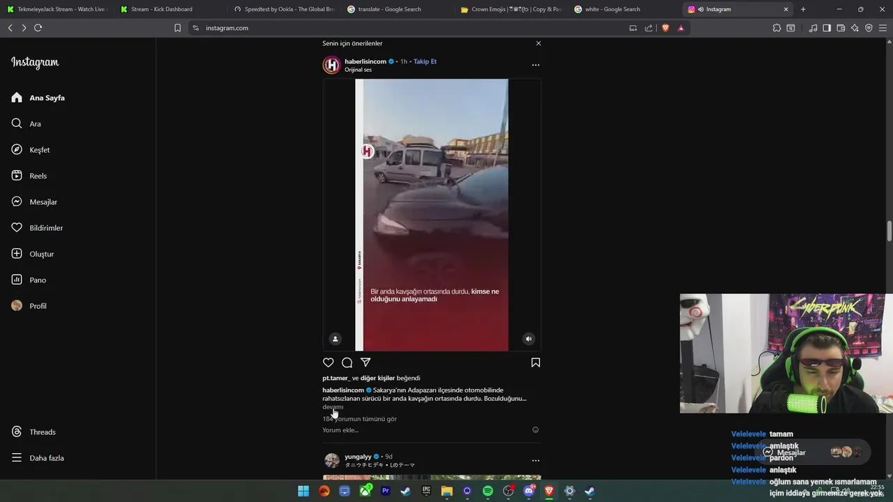This screenshot has width=893, height=502.
Task: Show tagged people icon on video
Action: pos(336,339)
